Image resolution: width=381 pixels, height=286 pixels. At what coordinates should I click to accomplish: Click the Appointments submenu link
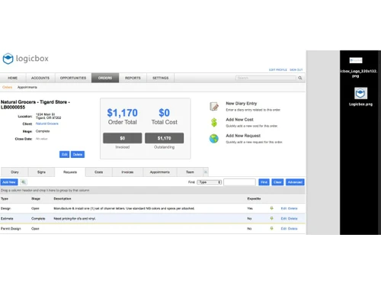(x=27, y=87)
